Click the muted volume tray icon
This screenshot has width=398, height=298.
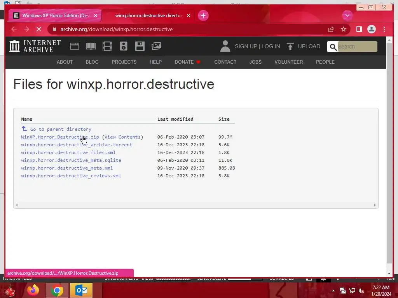pos(361,291)
